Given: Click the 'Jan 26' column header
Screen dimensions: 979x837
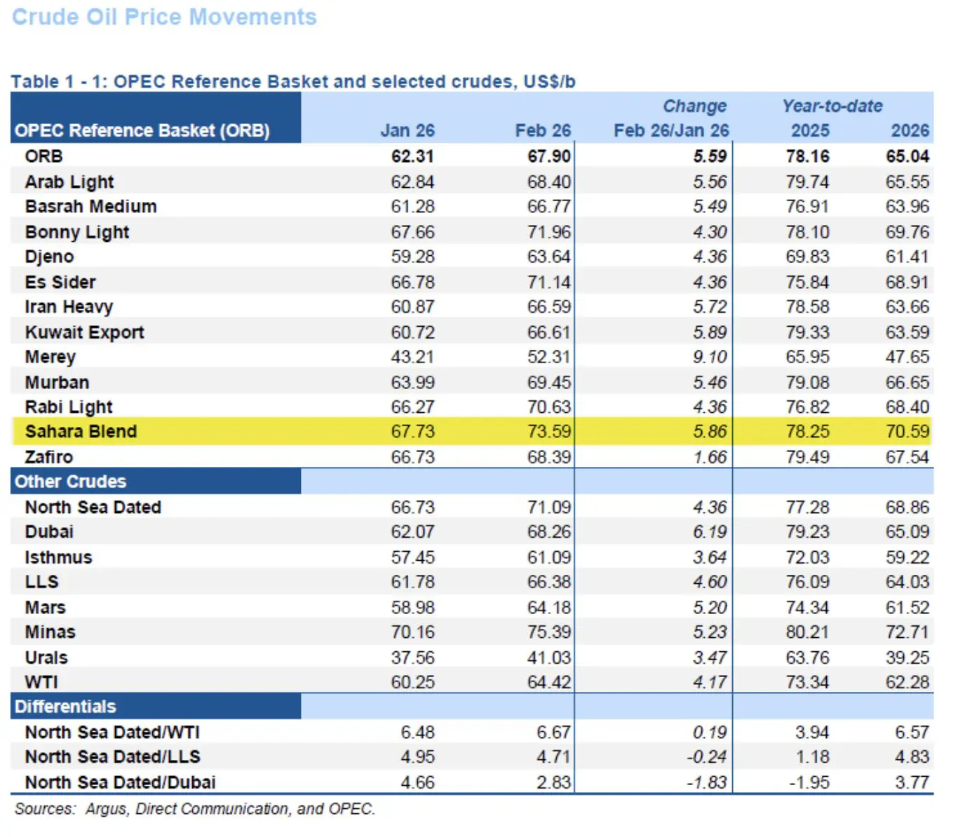Looking at the screenshot, I should point(407,130).
